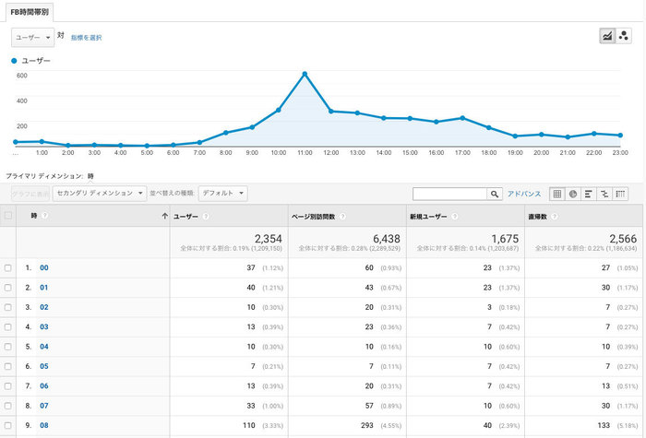Click the 指標を選択 link
The height and width of the screenshot is (438, 646).
[88, 38]
